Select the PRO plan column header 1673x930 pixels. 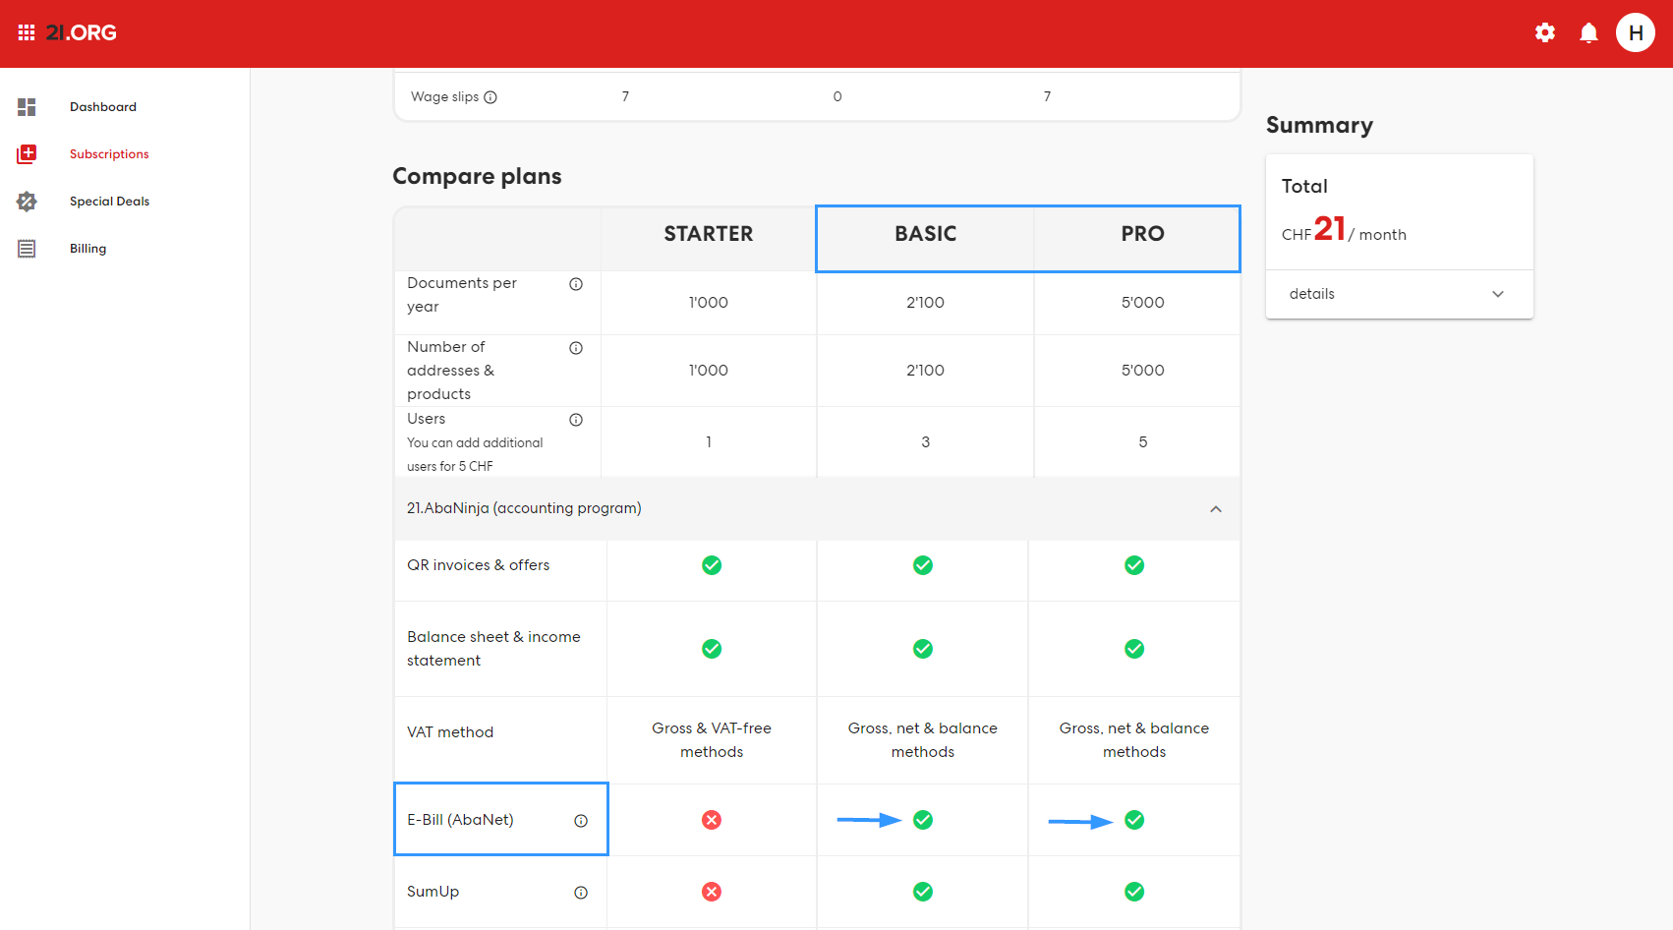tap(1142, 234)
